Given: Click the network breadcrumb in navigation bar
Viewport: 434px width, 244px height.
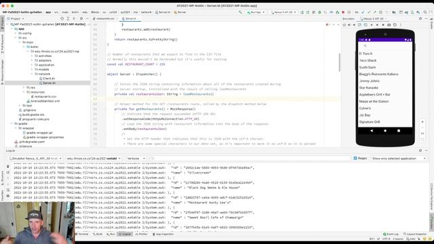Looking at the screenshot, I should click(x=146, y=12).
